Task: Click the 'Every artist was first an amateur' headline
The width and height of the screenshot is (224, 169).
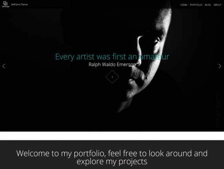Action: (x=112, y=57)
